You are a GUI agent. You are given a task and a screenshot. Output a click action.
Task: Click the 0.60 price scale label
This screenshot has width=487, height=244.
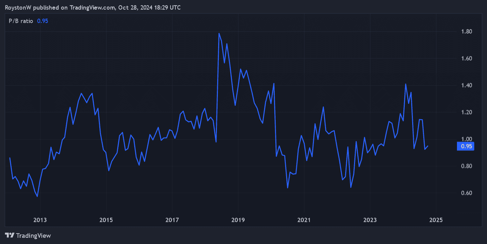(x=466, y=193)
